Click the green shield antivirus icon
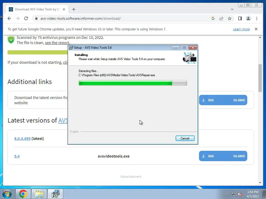The image size is (266, 199). [11, 40]
